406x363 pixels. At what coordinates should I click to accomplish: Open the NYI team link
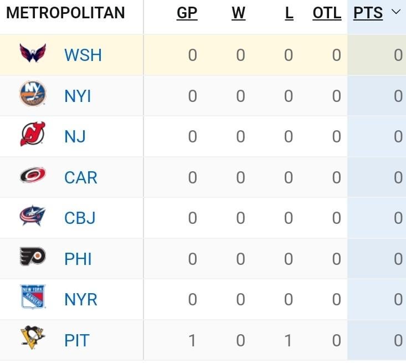(78, 96)
